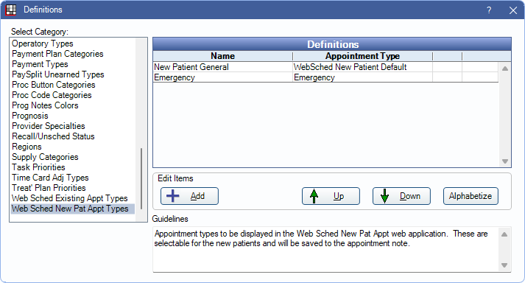Select the Emergency definition row
525x283 pixels.
coord(325,77)
